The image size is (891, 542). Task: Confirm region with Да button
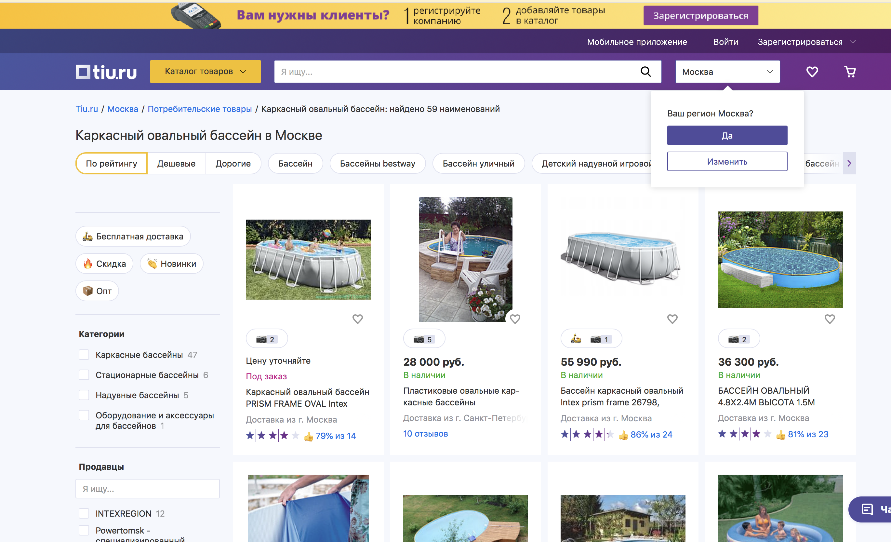pos(727,135)
